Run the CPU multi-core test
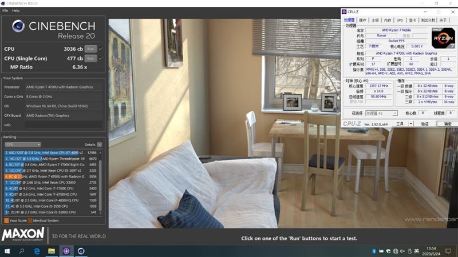This screenshot has width=458, height=257. (x=90, y=49)
